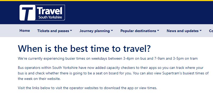The height and width of the screenshot is (97, 213).
Task: Select the cut-off menu item after News and updates
Action: click(x=211, y=31)
